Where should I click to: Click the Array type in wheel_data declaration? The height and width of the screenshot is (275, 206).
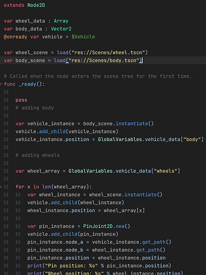point(61,21)
